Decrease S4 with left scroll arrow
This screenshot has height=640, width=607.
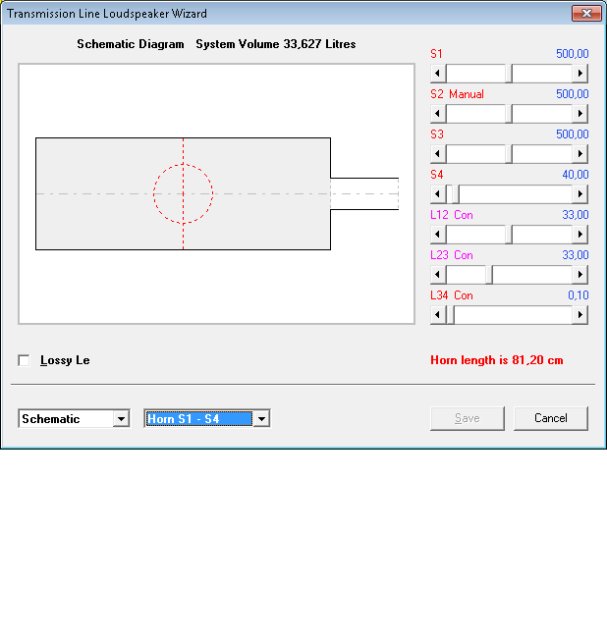[438, 194]
